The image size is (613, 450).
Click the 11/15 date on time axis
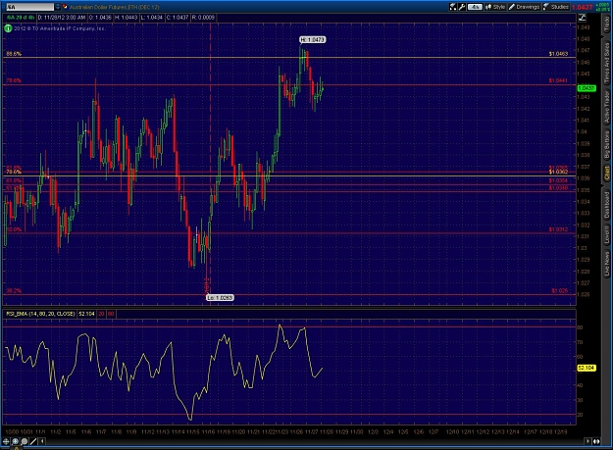(193, 431)
